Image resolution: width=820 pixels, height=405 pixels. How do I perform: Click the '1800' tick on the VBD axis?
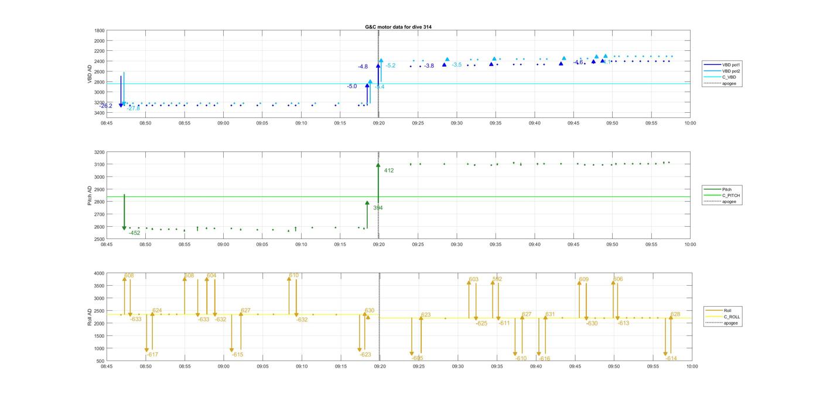pos(100,30)
